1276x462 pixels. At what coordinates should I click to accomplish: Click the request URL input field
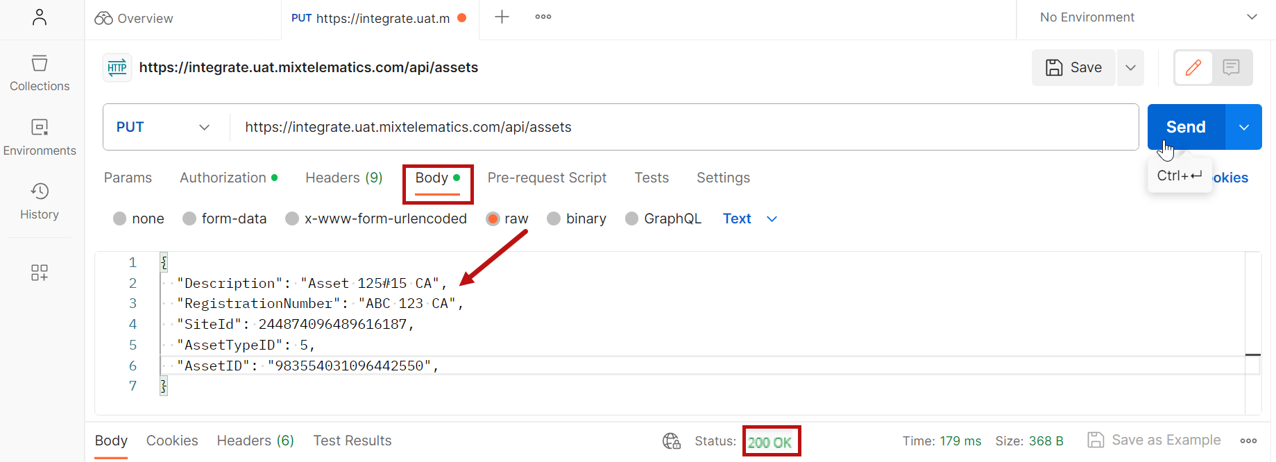tap(683, 127)
